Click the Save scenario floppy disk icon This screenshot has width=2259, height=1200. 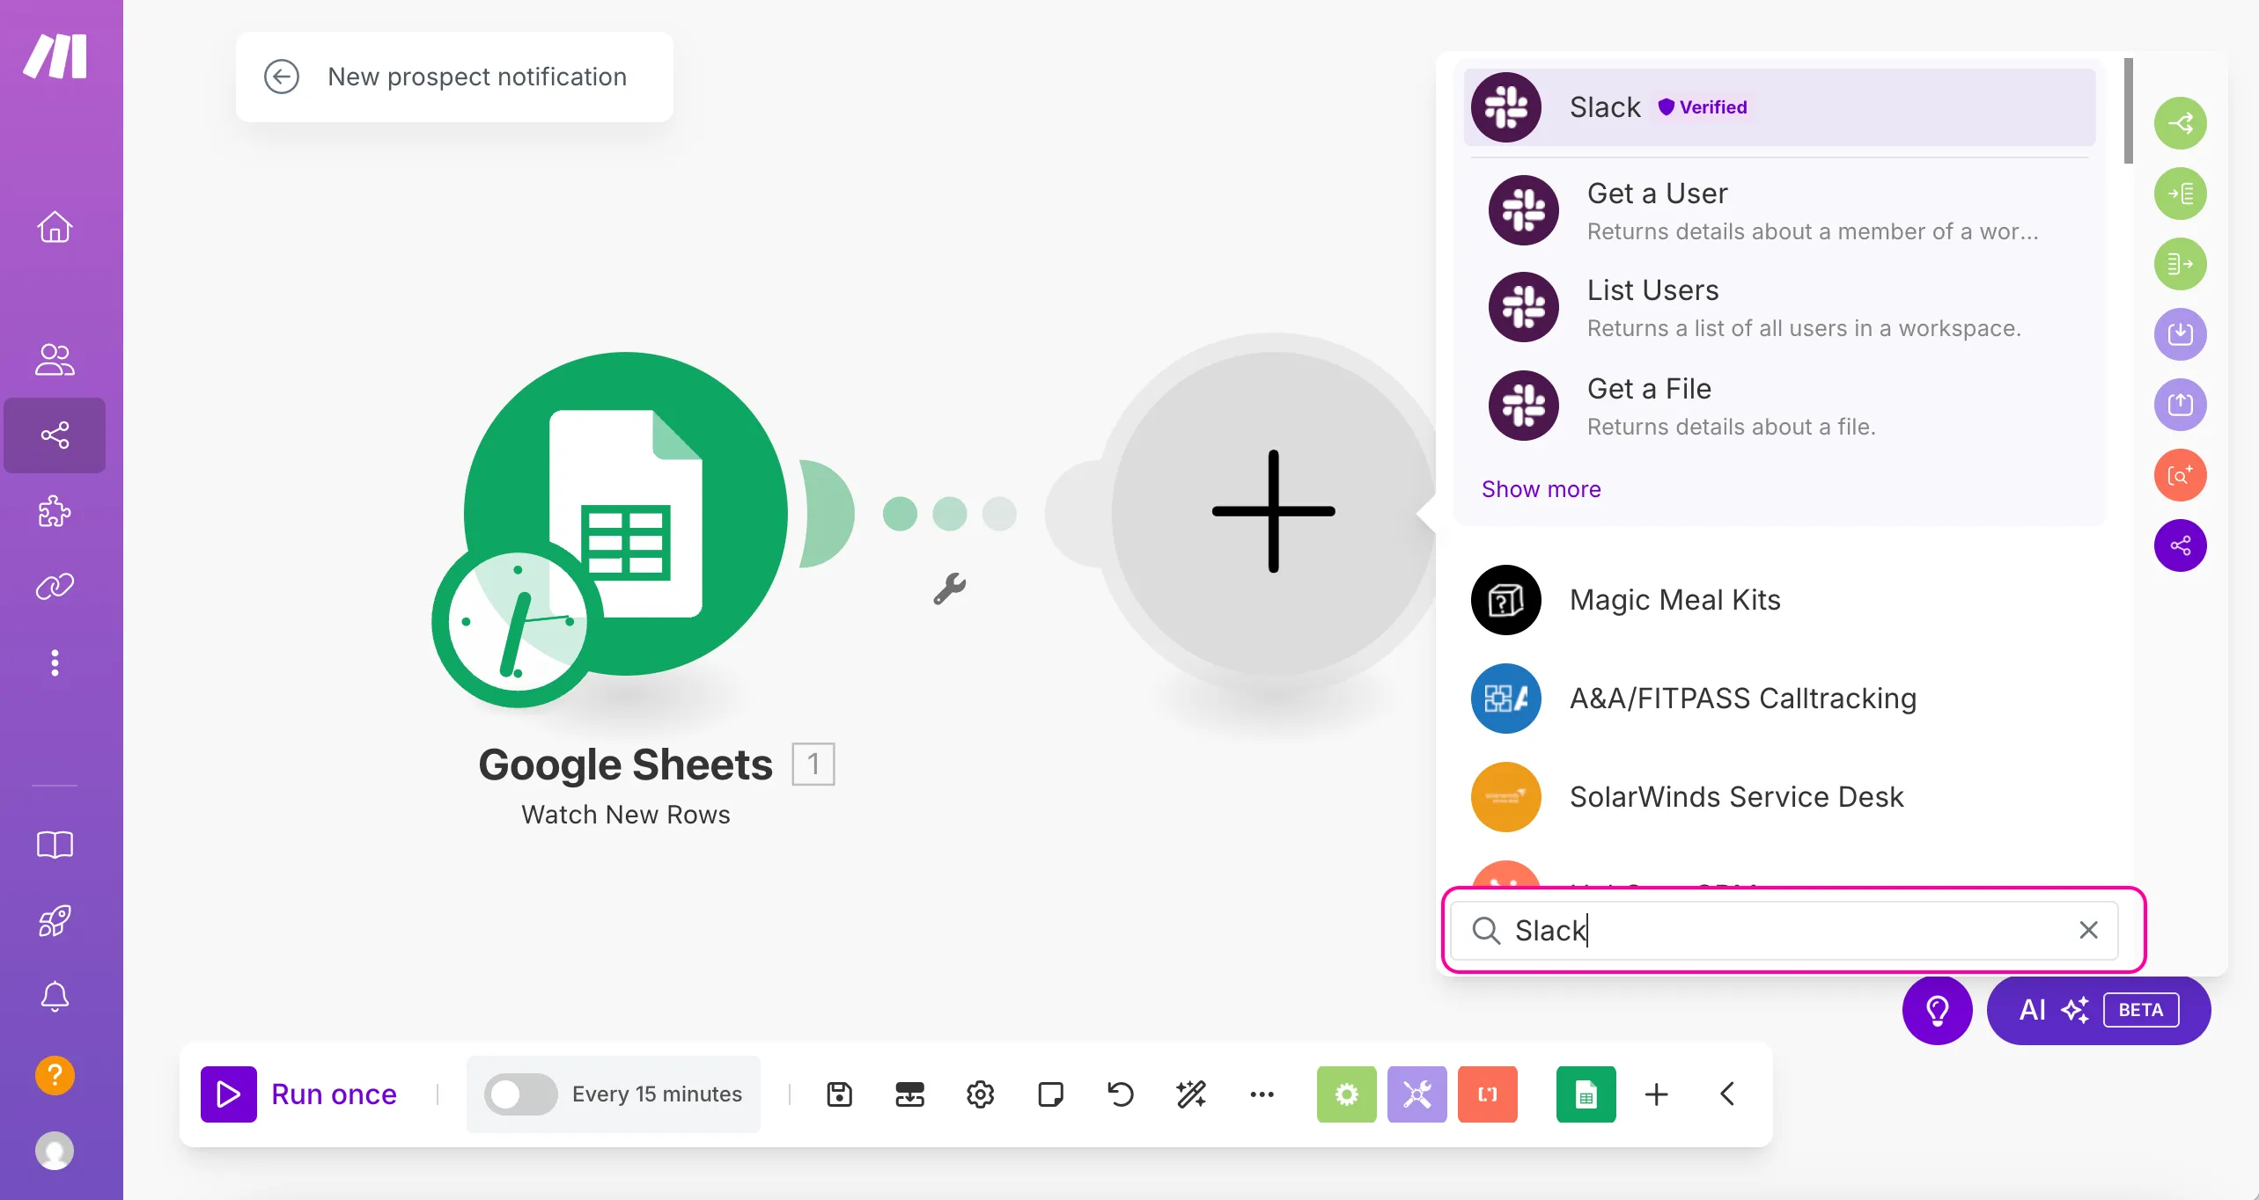[x=839, y=1094]
